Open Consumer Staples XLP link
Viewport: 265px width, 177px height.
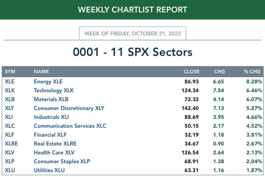pos(62,161)
